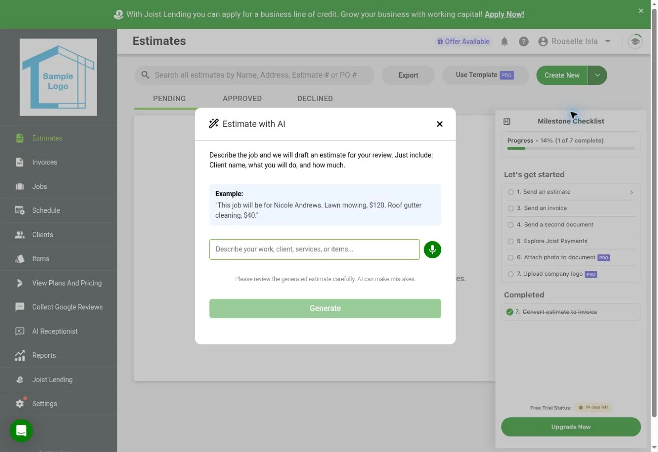The image size is (658, 452).
Task: Click the Schedule calendar icon
Action: tap(20, 210)
